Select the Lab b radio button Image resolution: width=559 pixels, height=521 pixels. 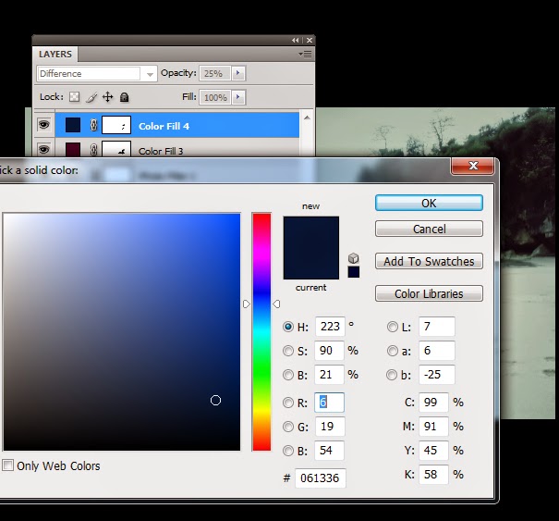pos(392,375)
